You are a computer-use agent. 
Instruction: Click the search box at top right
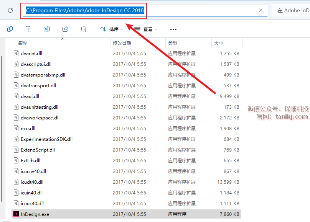pyautogui.click(x=292, y=10)
